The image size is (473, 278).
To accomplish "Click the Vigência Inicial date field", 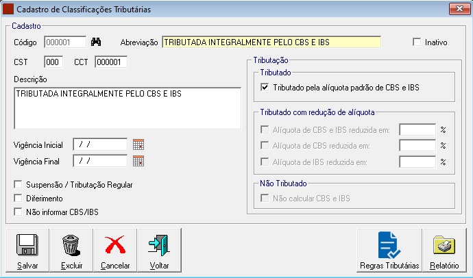I will coord(100,144).
